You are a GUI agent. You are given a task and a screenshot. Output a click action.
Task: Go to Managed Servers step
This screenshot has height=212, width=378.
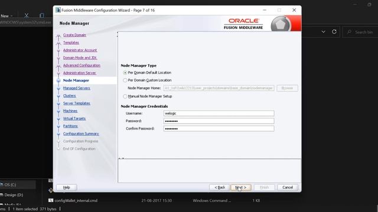click(x=77, y=88)
